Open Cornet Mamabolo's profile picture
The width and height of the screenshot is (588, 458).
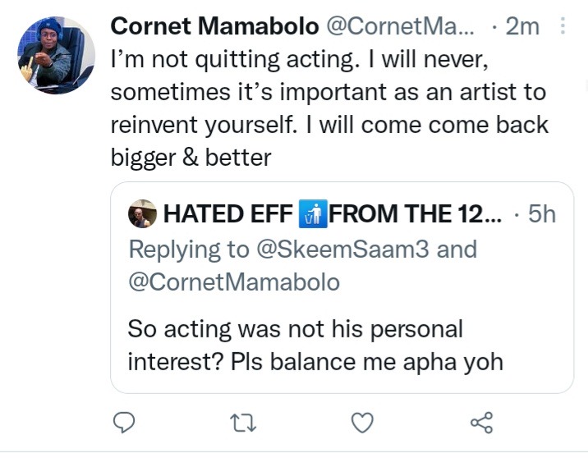click(56, 55)
